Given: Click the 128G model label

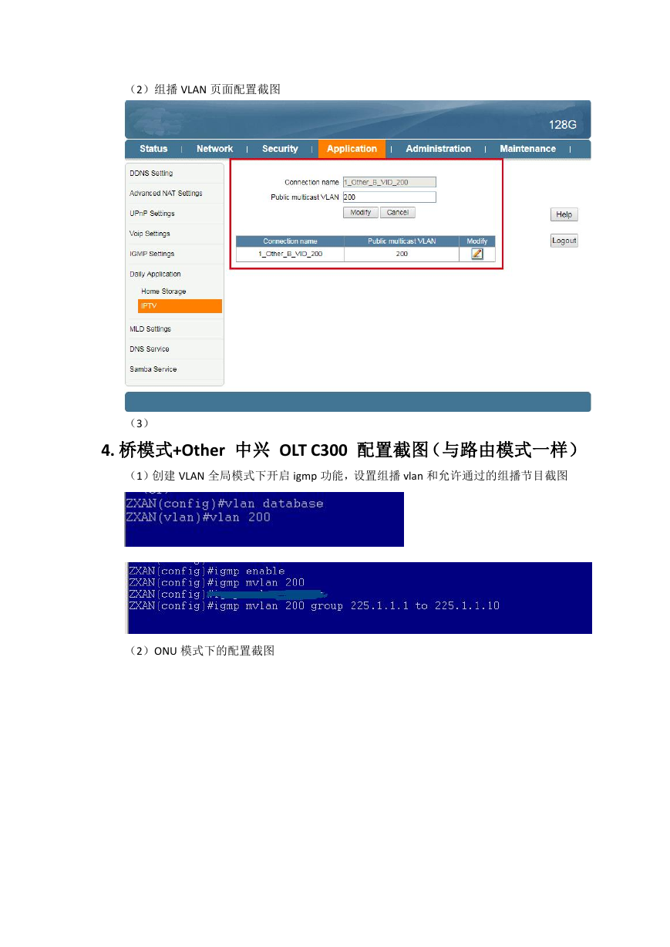Looking at the screenshot, I should click(x=562, y=124).
